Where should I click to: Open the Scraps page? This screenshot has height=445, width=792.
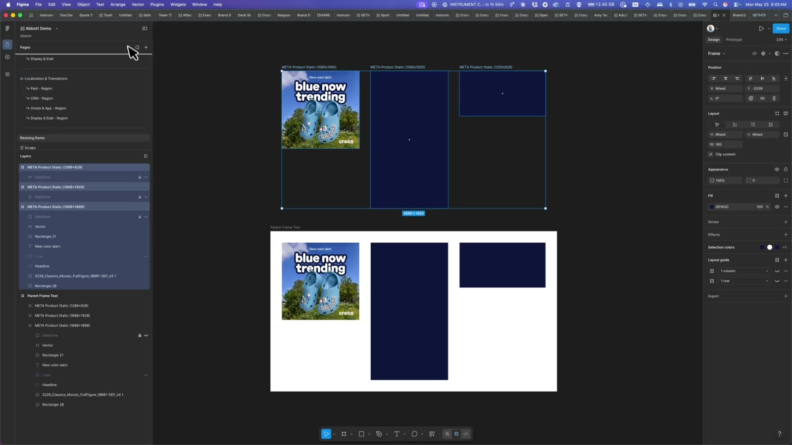pyautogui.click(x=30, y=148)
